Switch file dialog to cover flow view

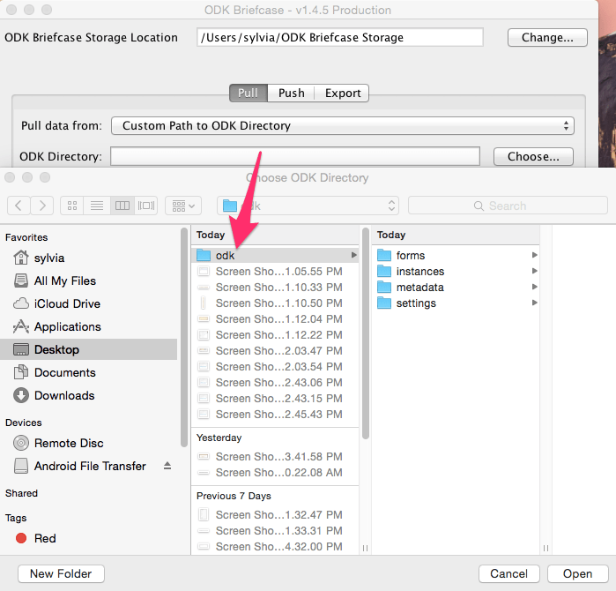pos(146,206)
